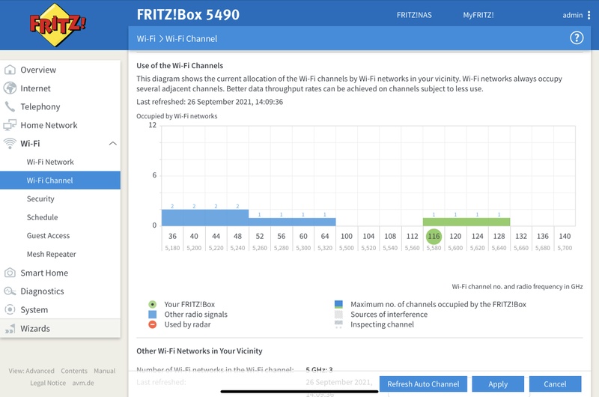The image size is (599, 397).
Task: Click the Cancel button
Action: 555,384
